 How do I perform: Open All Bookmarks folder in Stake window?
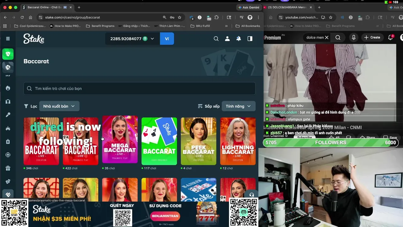248,26
